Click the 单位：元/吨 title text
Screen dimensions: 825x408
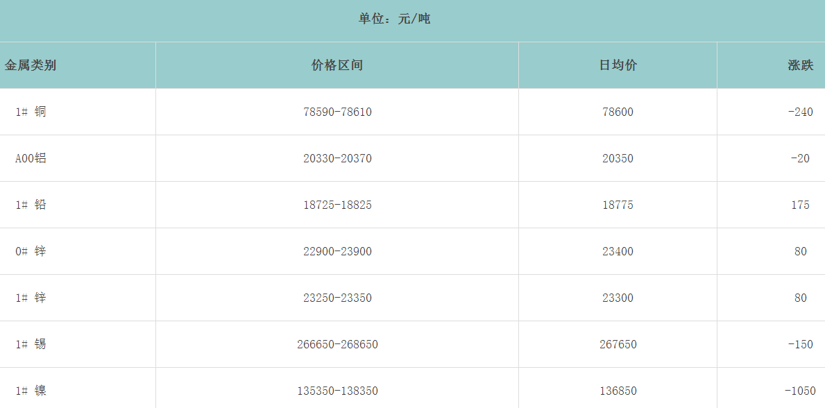coord(394,19)
